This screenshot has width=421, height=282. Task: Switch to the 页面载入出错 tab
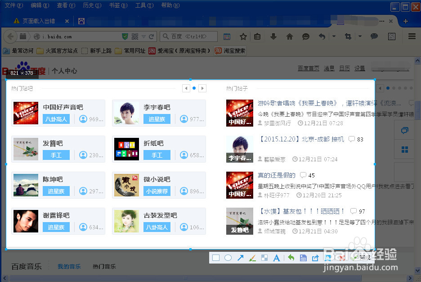coord(38,21)
